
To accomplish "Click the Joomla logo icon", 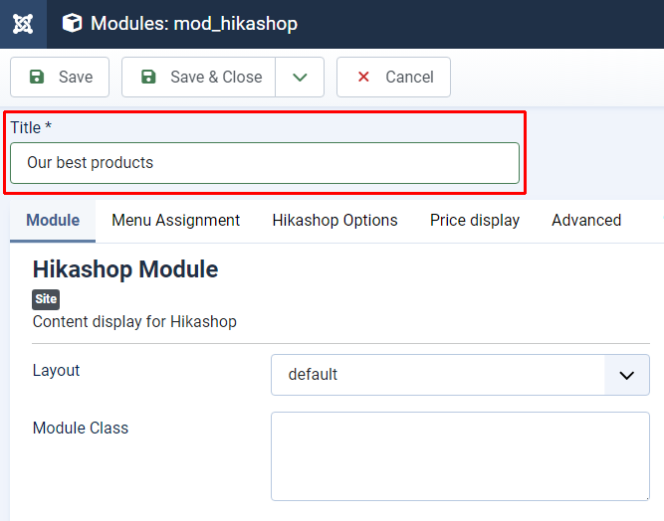I will tap(23, 24).
